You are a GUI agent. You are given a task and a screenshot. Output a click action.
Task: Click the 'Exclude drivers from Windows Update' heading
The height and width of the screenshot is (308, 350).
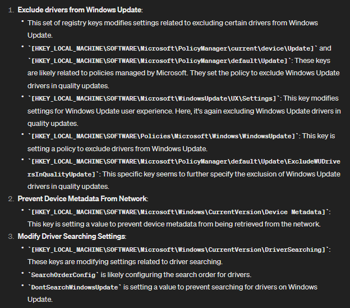(x=80, y=10)
